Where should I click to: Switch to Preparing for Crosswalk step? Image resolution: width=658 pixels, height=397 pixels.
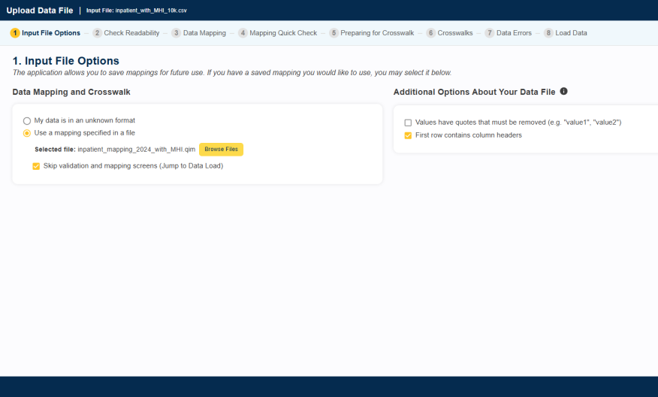pyautogui.click(x=377, y=33)
